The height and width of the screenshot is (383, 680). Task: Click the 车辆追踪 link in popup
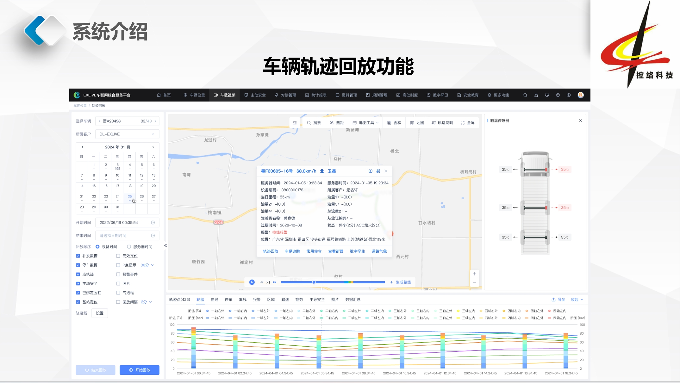coord(292,251)
